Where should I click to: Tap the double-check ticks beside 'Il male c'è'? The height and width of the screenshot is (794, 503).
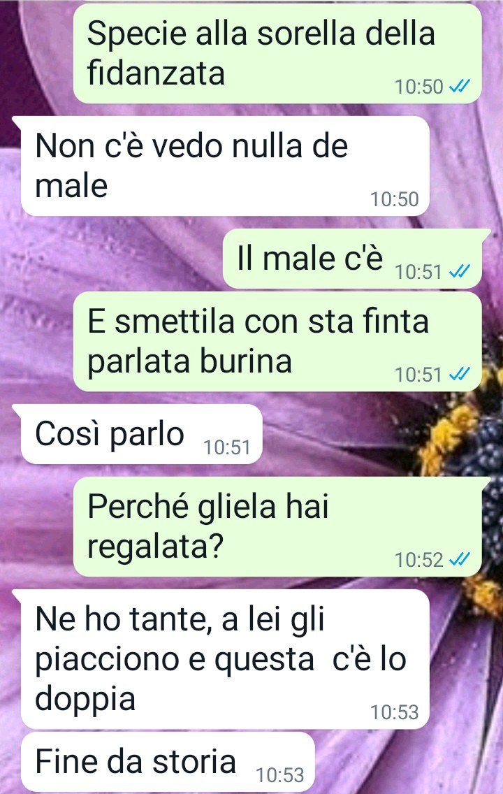point(460,271)
